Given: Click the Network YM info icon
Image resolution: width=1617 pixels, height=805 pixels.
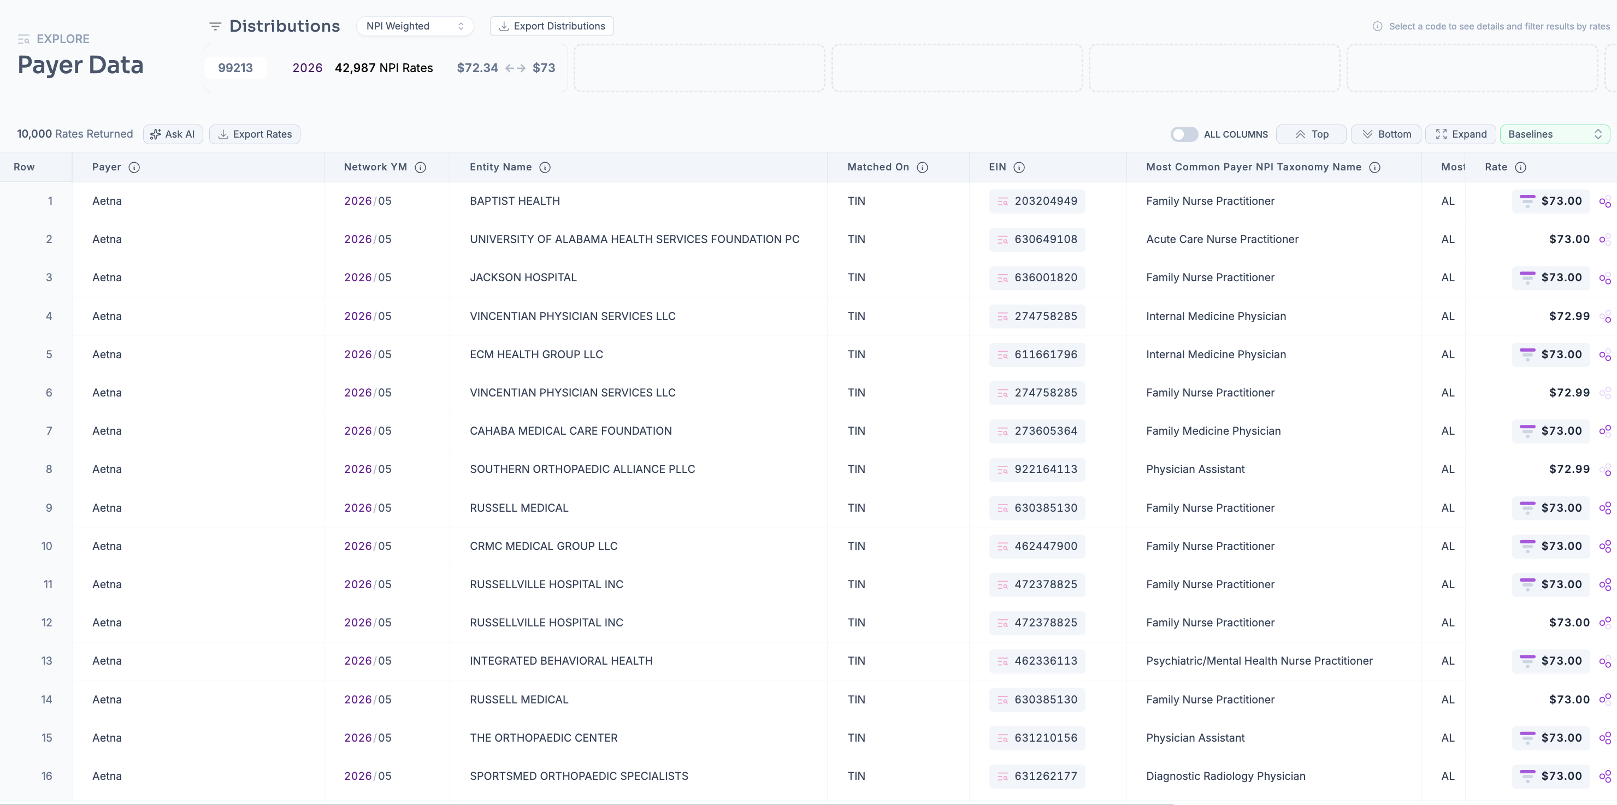Looking at the screenshot, I should [421, 167].
